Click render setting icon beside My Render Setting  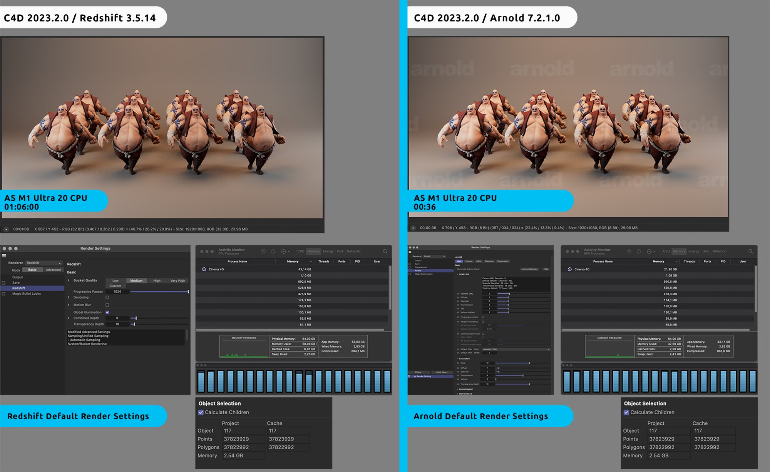tap(409, 376)
